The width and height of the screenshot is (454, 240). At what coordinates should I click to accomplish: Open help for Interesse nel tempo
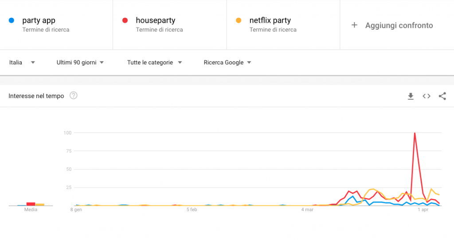coord(74,95)
